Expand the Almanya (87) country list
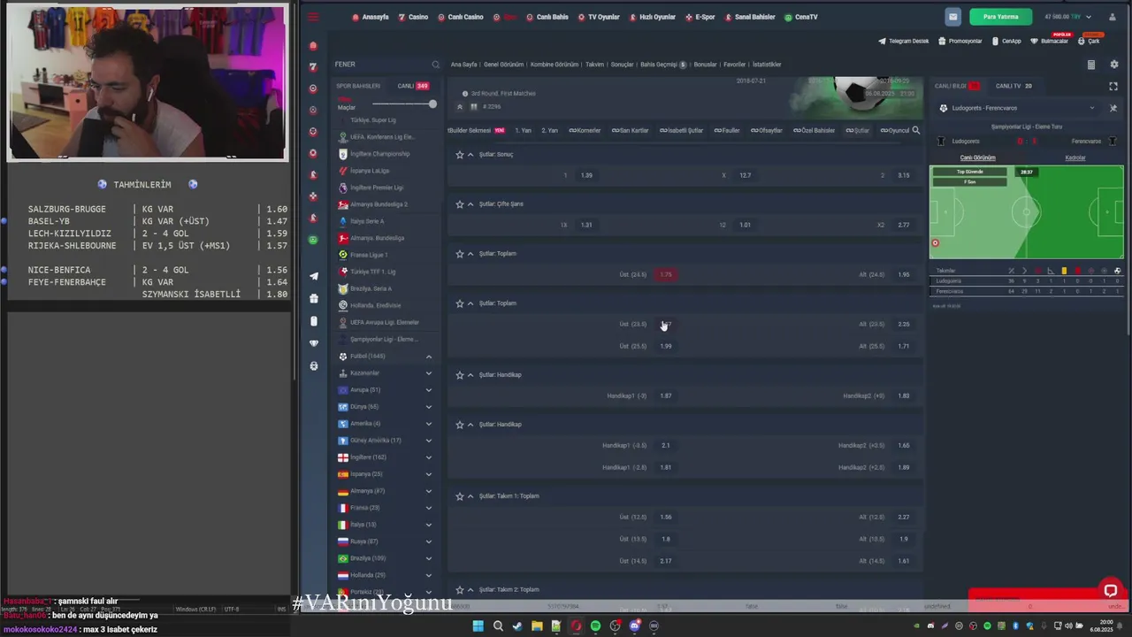 pyautogui.click(x=429, y=491)
